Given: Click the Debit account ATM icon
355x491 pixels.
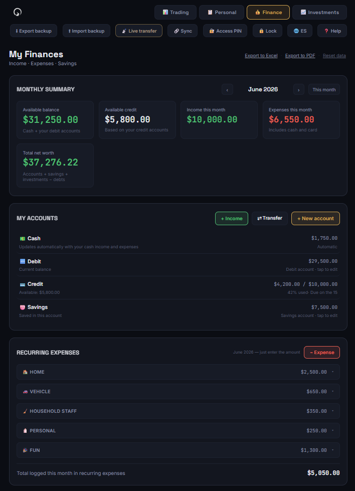Looking at the screenshot, I should pos(23,261).
